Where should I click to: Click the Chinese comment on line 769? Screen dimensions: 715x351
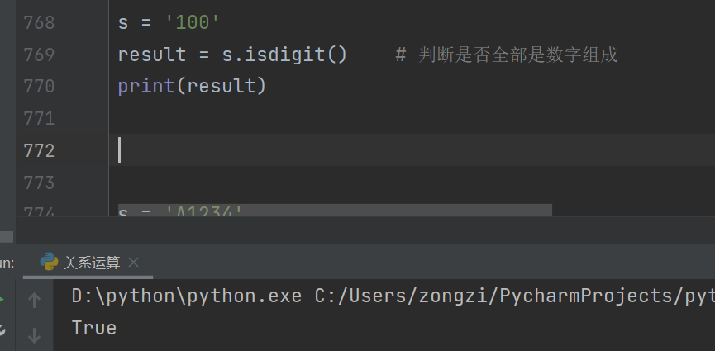click(517, 55)
